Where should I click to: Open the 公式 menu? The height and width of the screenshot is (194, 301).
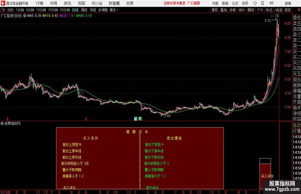[235, 3]
